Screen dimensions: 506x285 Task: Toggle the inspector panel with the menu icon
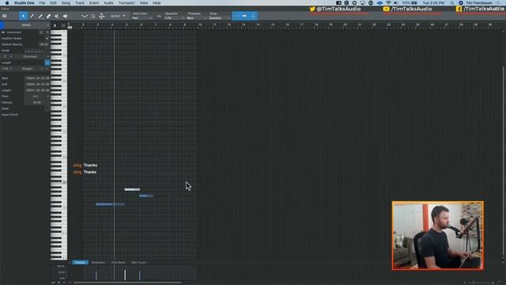tap(5, 16)
